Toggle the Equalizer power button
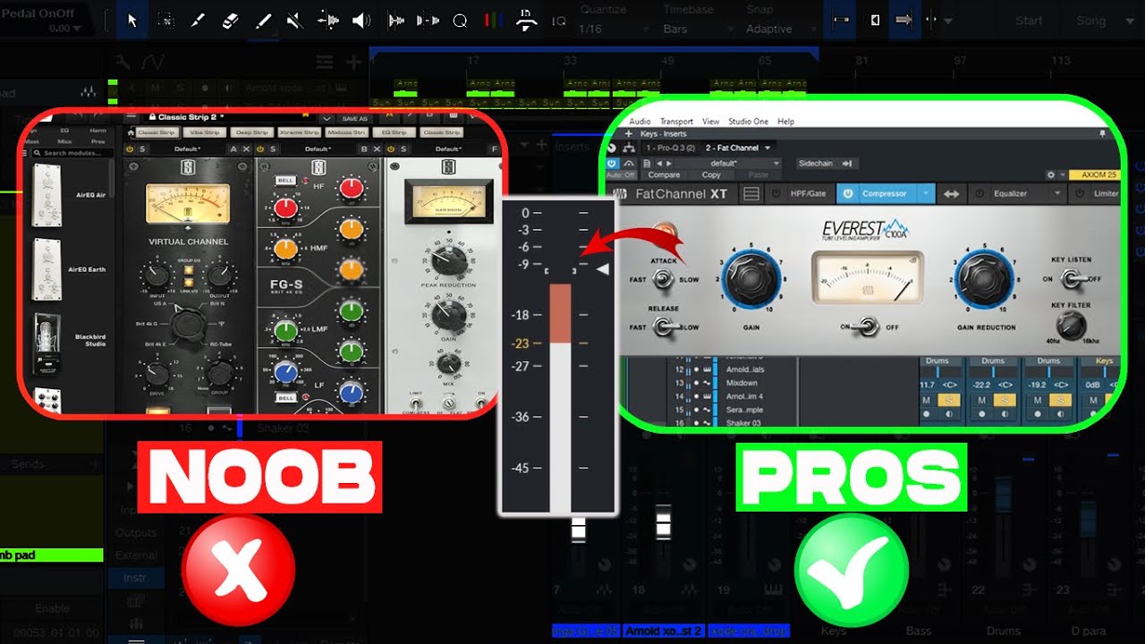This screenshot has width=1145, height=644. pyautogui.click(x=979, y=193)
